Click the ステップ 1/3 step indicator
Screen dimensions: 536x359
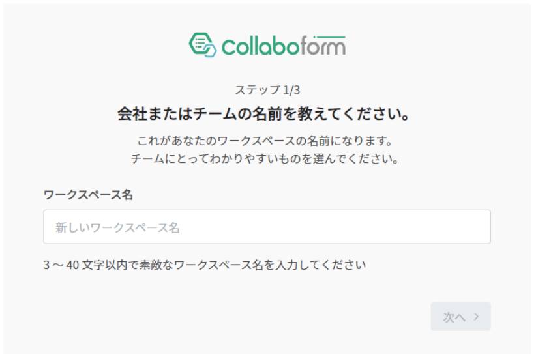pos(267,90)
